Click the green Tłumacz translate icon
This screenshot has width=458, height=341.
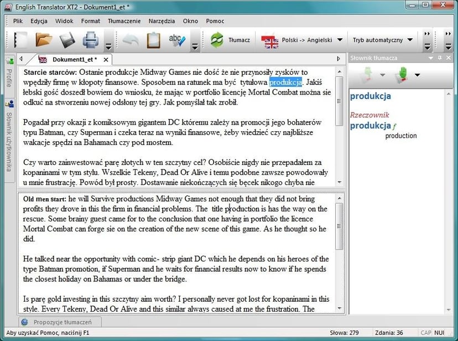(x=217, y=40)
